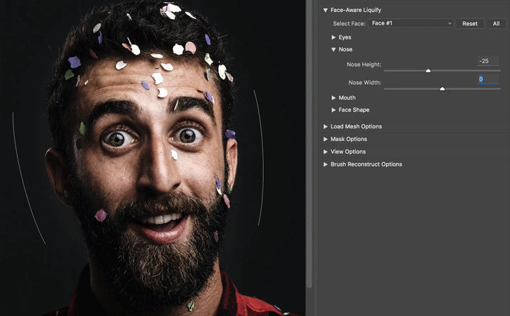510x316 pixels.
Task: Click the canvas vertical scrollbar
Action: (310, 143)
